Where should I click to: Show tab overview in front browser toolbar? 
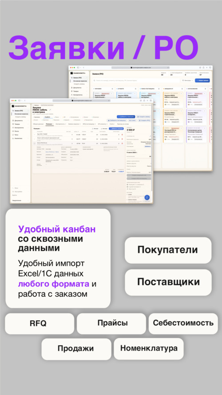click(151, 100)
